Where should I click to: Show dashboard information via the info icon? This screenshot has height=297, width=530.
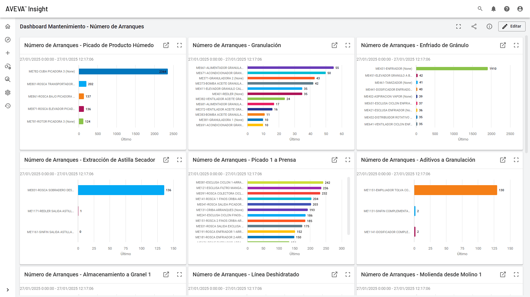click(489, 26)
